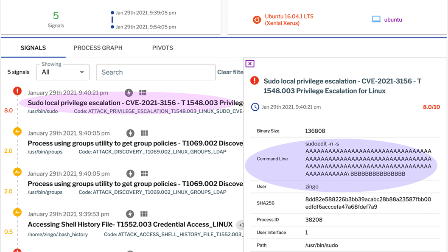Click the orange severity badge on the groups policies signal
Screen dimensions: 448x252
point(17,132)
